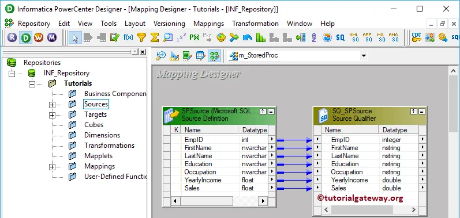Select the Dimensions folder
Viewport: 460px width, 218px height.
coord(102,135)
